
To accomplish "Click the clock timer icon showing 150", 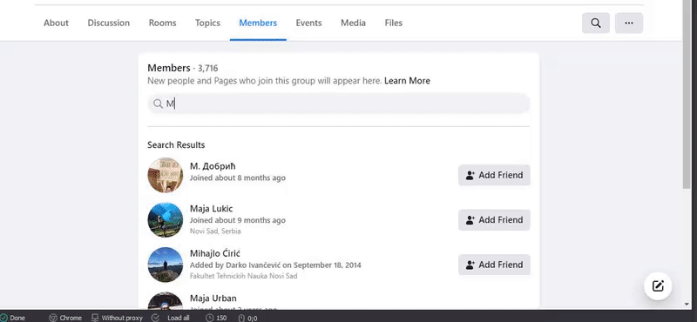I will pyautogui.click(x=210, y=318).
